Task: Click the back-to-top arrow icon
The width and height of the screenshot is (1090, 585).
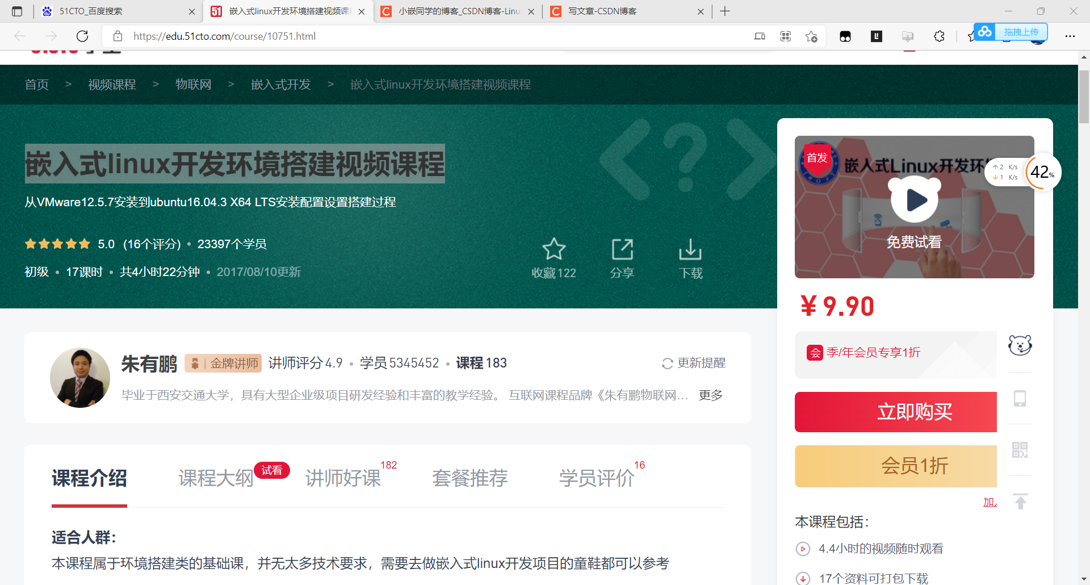Action: (1020, 502)
